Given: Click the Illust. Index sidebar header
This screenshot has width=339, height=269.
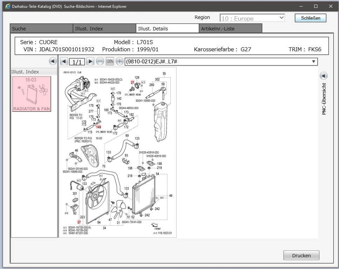Looking at the screenshot, I should [25, 72].
